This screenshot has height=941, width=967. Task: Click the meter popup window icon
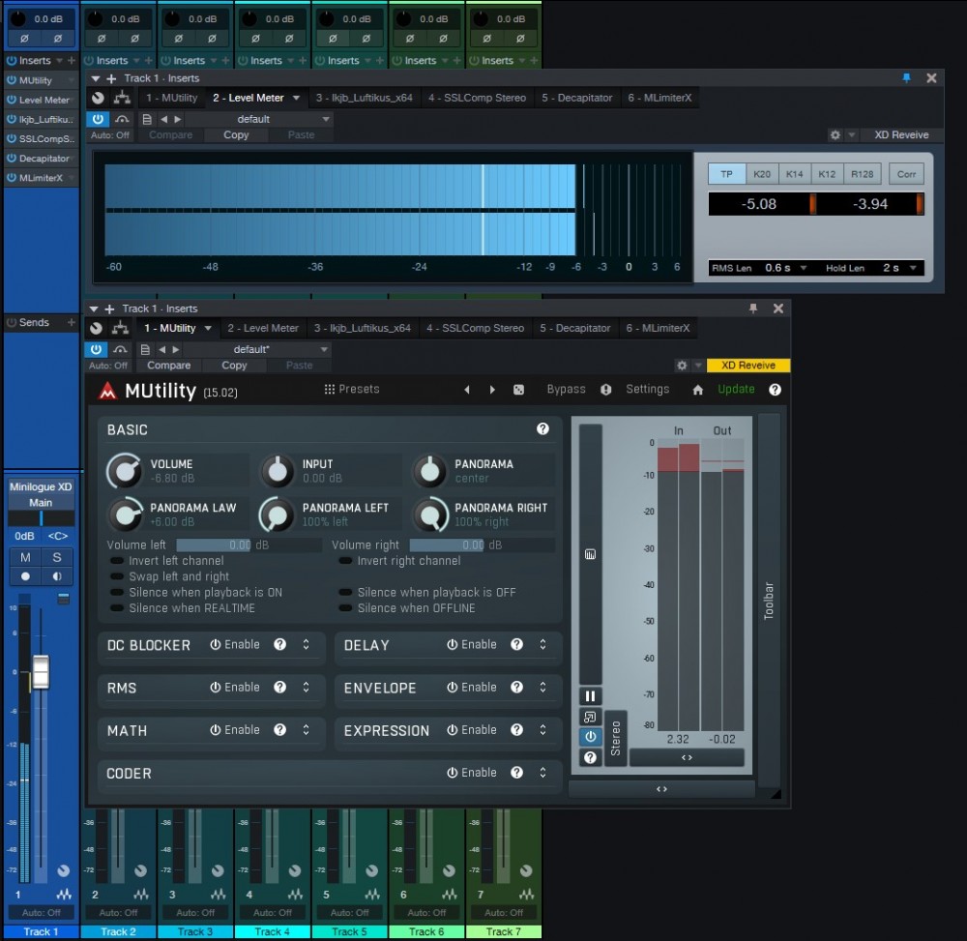point(590,717)
